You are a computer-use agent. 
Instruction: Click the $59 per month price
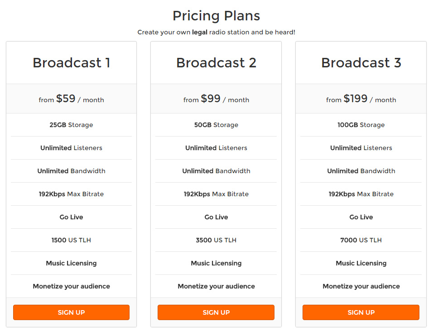tap(71, 99)
